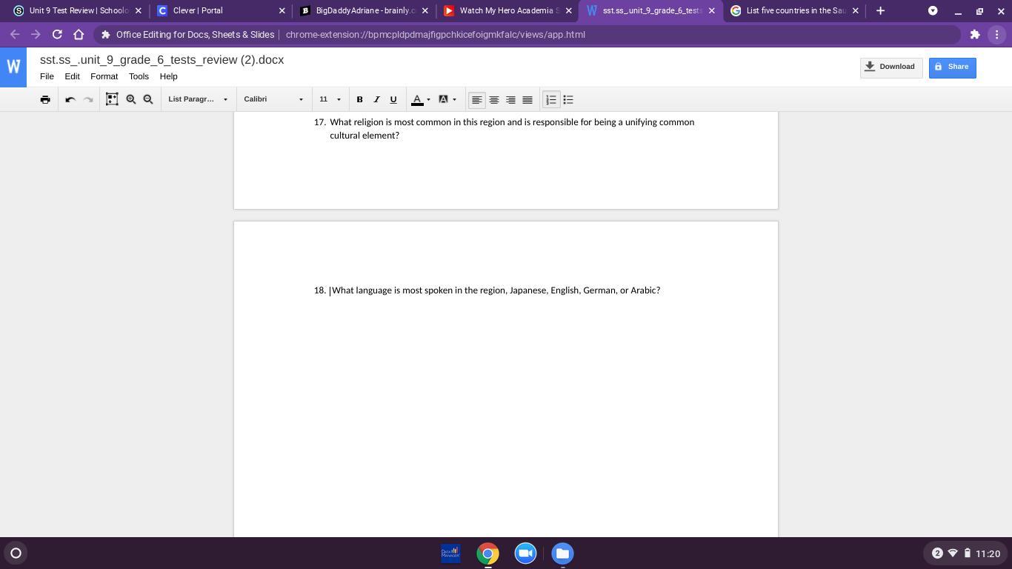1012x569 pixels.
Task: Open the text color picker
Action: click(421, 99)
